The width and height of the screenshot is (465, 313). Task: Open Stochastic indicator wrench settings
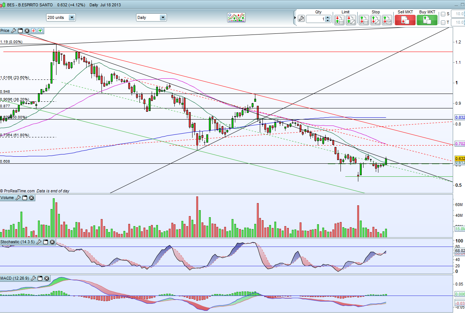[x=39, y=242]
